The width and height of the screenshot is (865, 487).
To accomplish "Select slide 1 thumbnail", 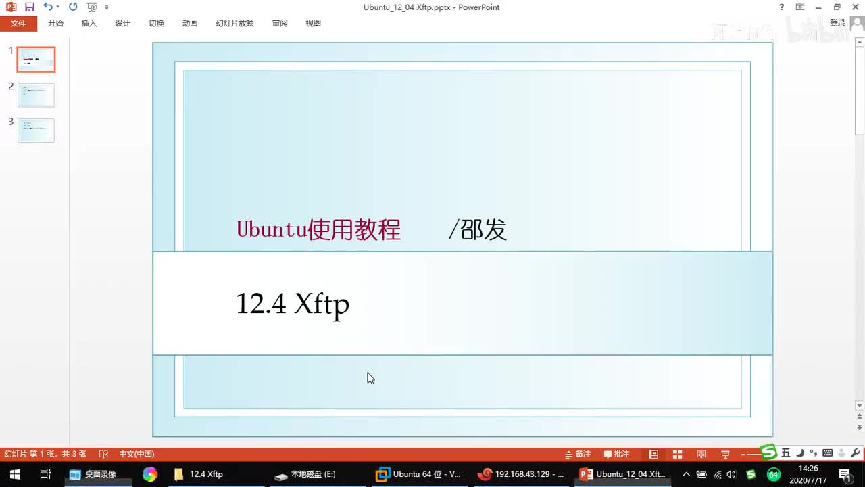I will (36, 60).
